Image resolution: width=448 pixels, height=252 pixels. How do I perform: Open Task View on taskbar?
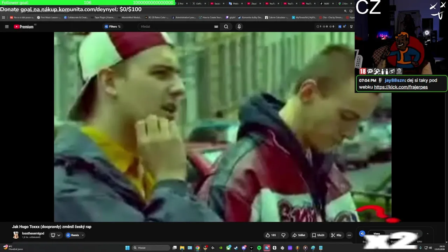point(175,248)
